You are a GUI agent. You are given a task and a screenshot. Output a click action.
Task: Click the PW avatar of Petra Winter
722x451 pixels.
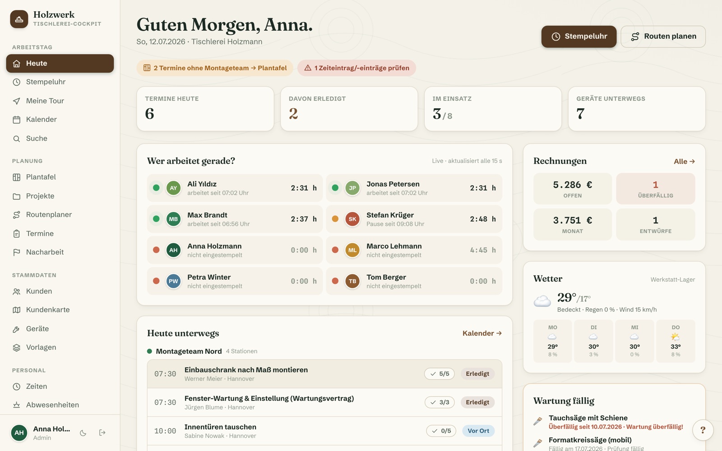(173, 281)
